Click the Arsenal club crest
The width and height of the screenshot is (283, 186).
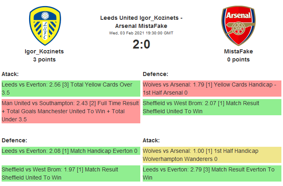click(x=238, y=25)
